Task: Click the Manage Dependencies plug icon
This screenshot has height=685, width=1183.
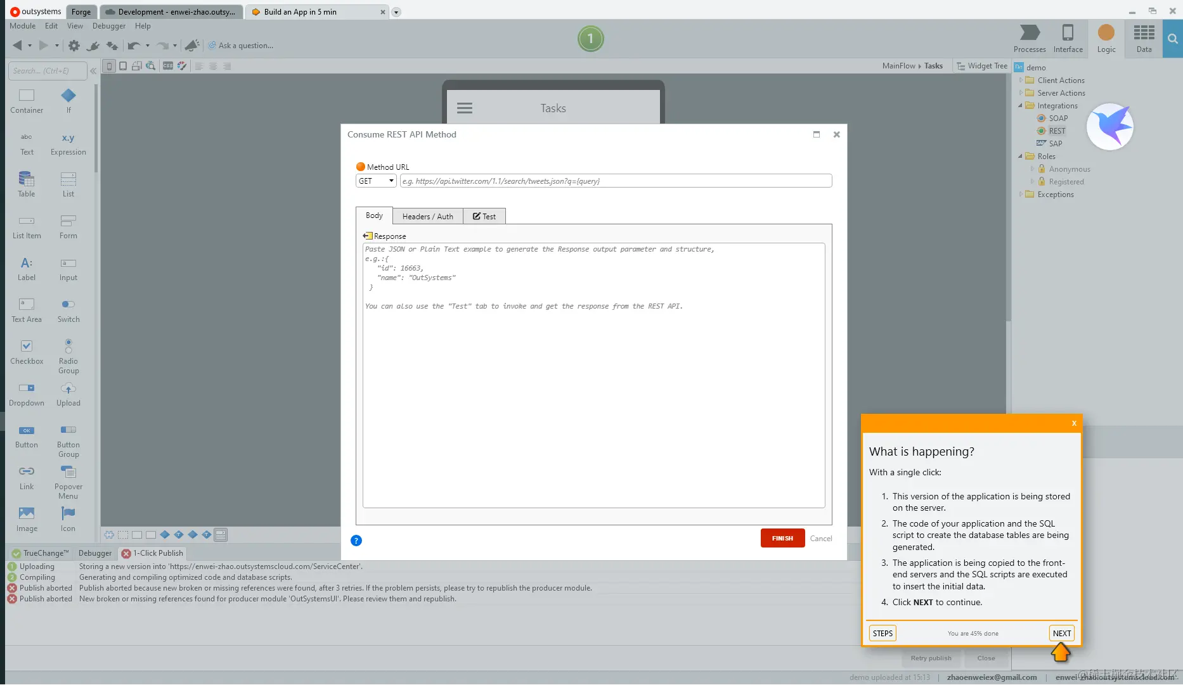Action: [93, 46]
